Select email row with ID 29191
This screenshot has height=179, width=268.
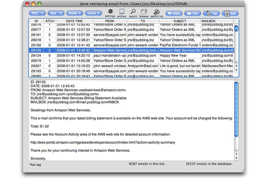pyautogui.click(x=131, y=35)
